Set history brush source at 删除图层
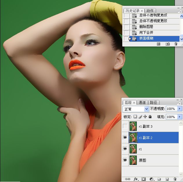The width and height of the screenshot is (183, 182). coord(126,27)
